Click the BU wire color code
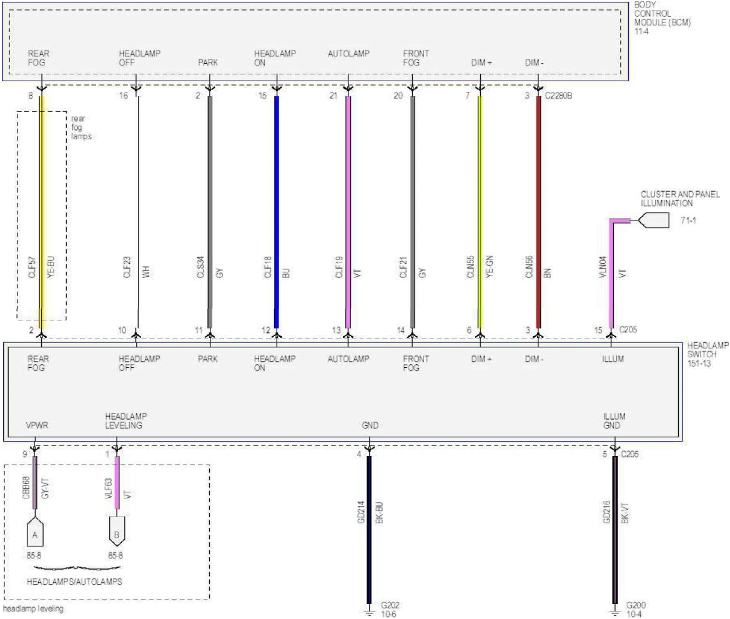Image resolution: width=730 pixels, height=619 pixels. tap(286, 273)
